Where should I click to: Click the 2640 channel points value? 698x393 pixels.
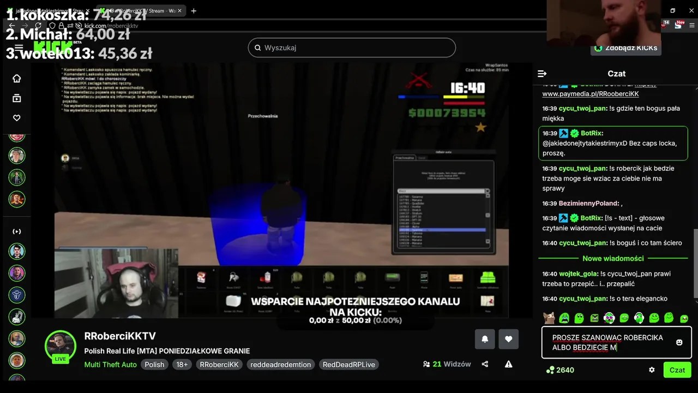click(x=565, y=370)
